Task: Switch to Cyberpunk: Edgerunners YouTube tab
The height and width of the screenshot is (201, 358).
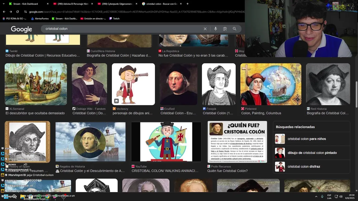Action: 117,4
